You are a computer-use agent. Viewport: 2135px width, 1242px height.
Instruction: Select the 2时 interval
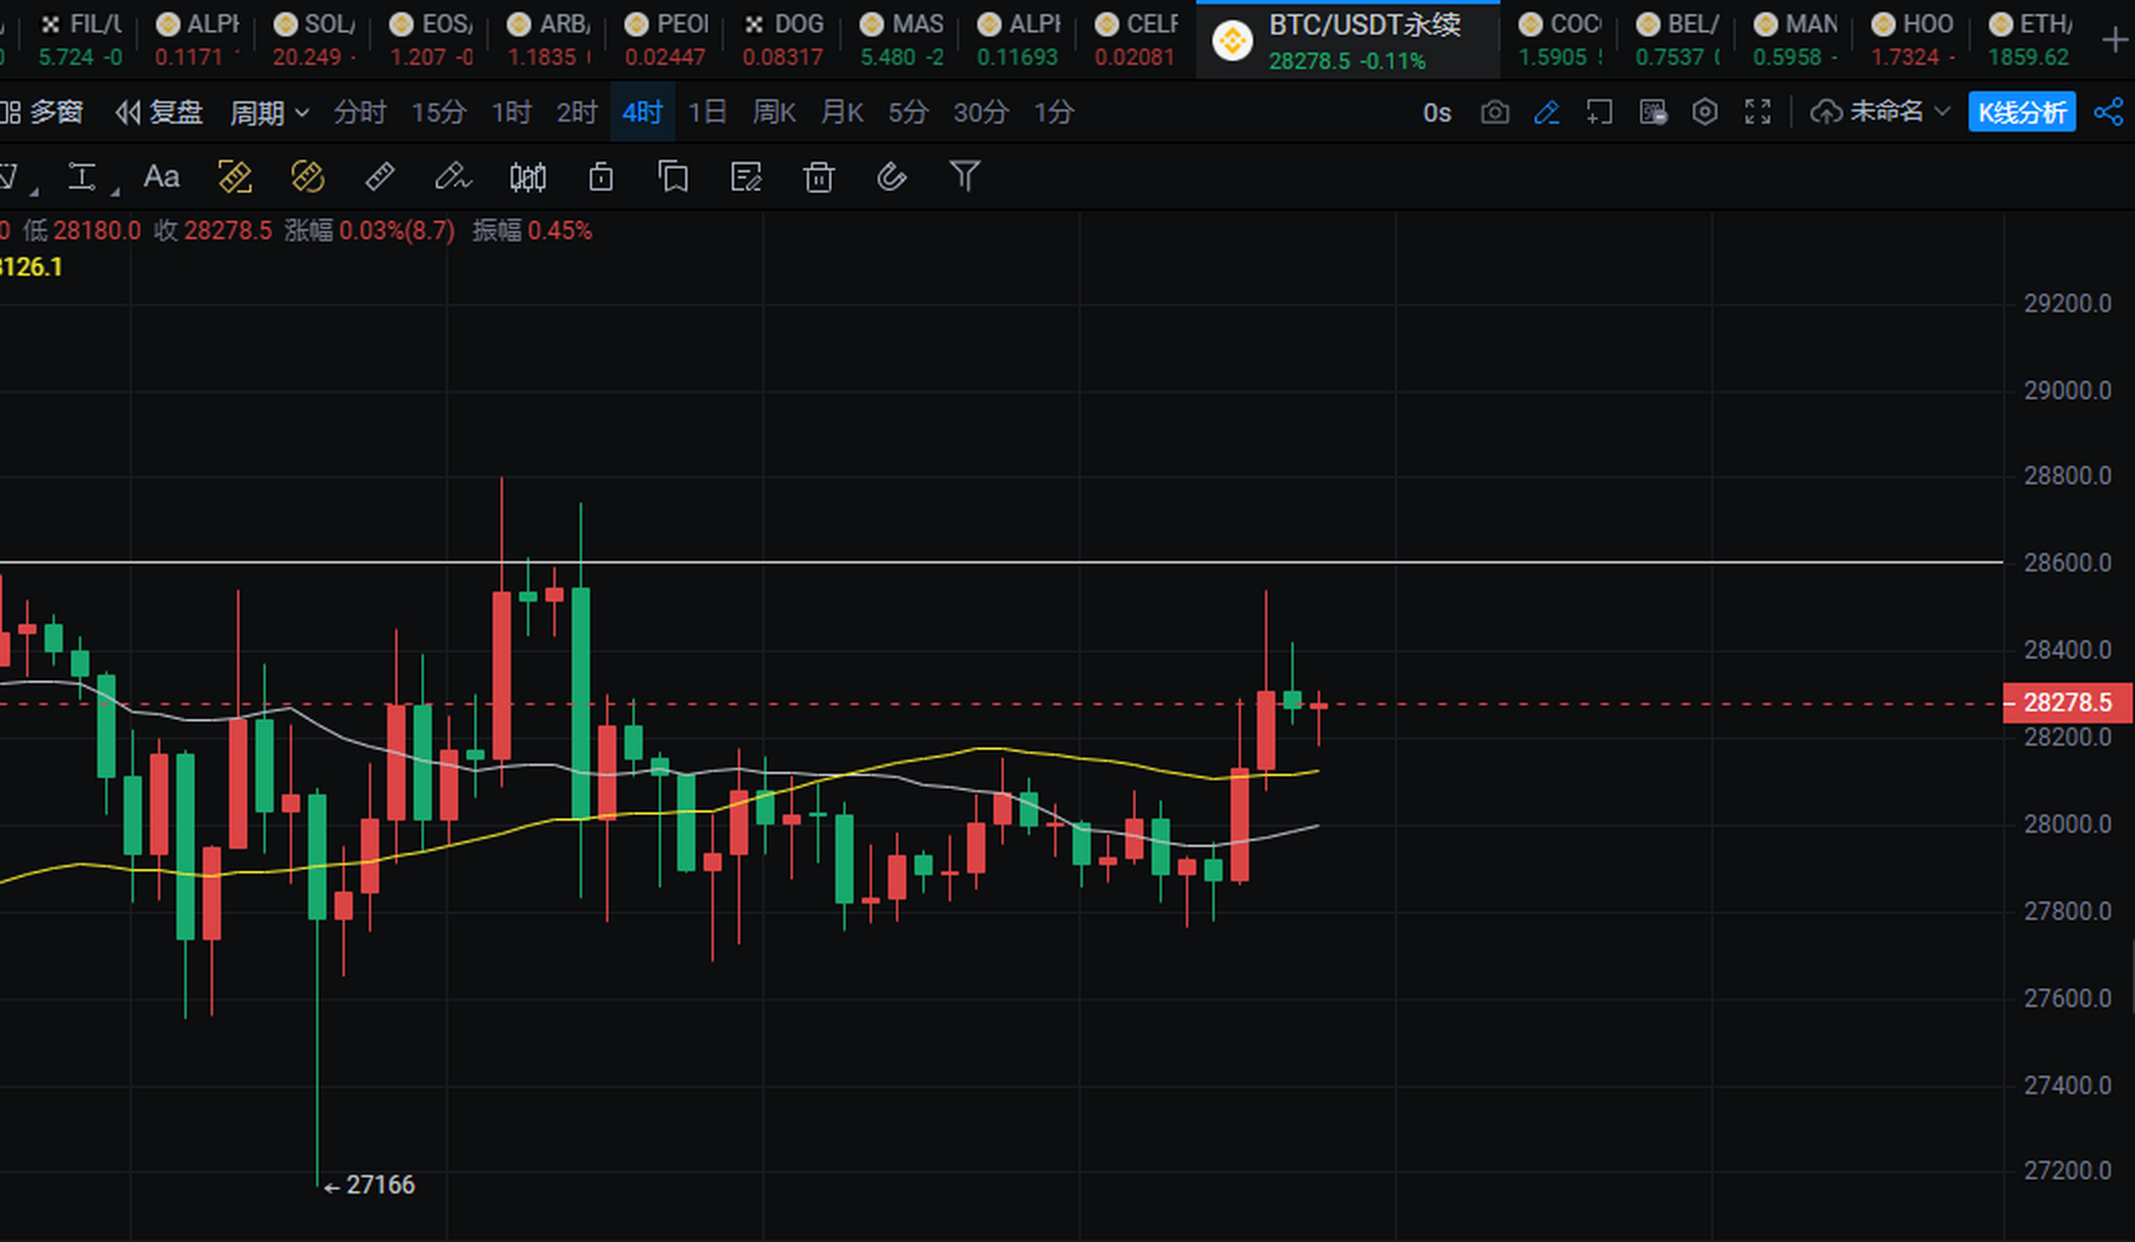[577, 113]
